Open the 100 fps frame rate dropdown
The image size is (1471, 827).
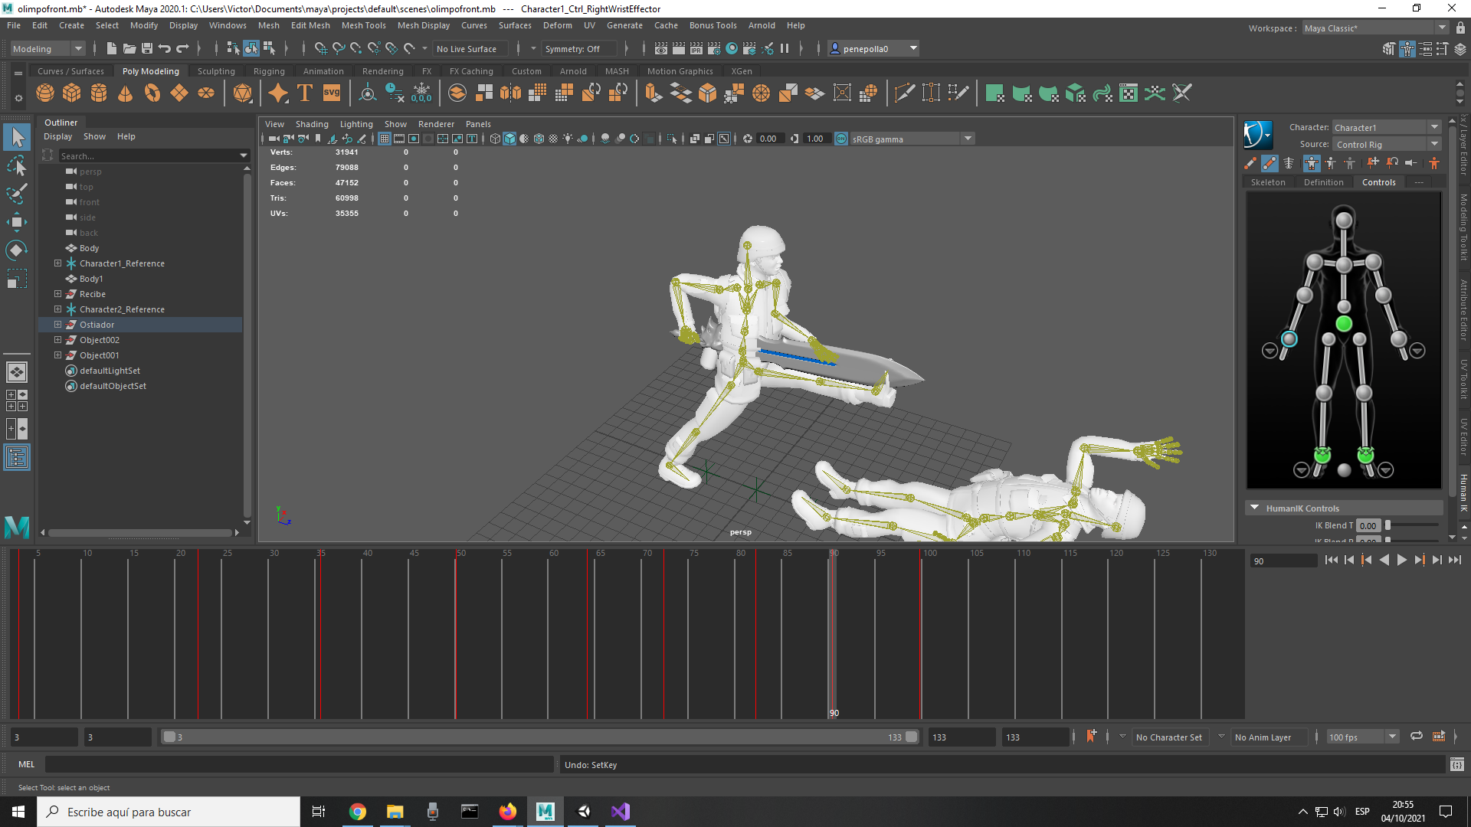click(1363, 737)
